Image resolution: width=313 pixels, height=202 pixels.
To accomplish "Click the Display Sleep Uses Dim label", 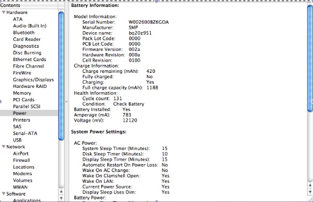I will pos(109,192).
